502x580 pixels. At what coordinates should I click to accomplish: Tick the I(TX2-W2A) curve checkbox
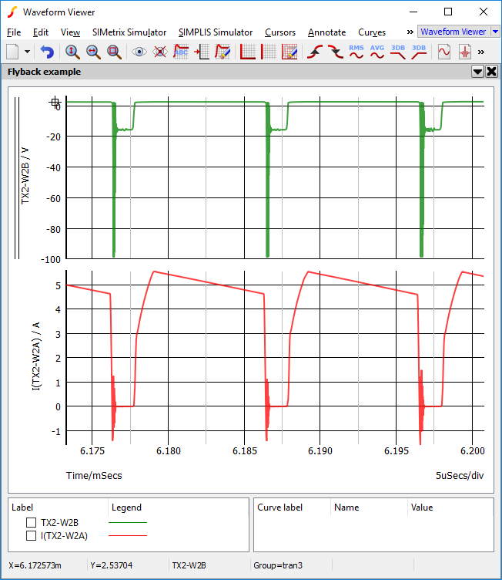(x=32, y=535)
